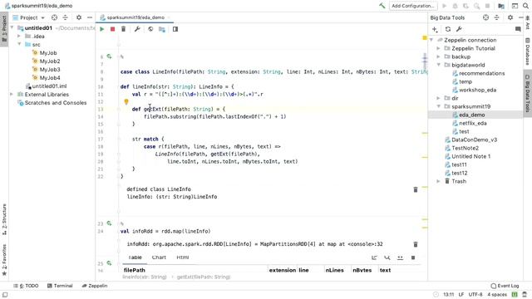The height and width of the screenshot is (299, 532).
Task: Open MyJob2 in Project tree
Action: (x=50, y=61)
